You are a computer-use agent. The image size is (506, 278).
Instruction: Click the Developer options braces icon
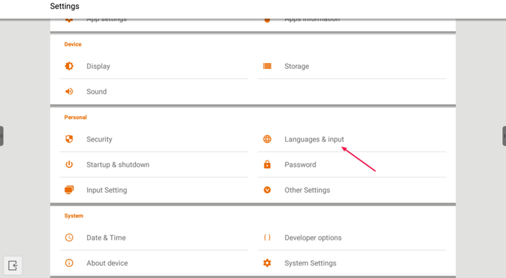coord(267,237)
